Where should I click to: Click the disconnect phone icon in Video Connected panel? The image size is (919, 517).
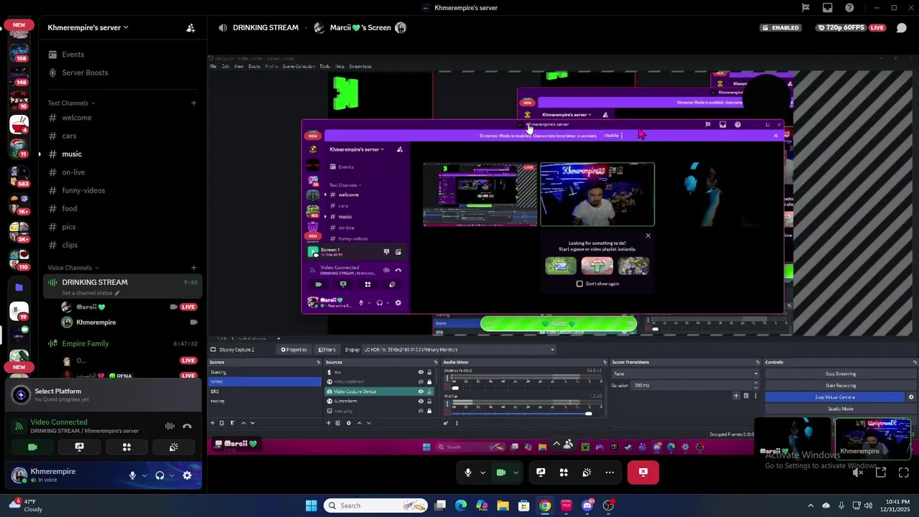[187, 427]
